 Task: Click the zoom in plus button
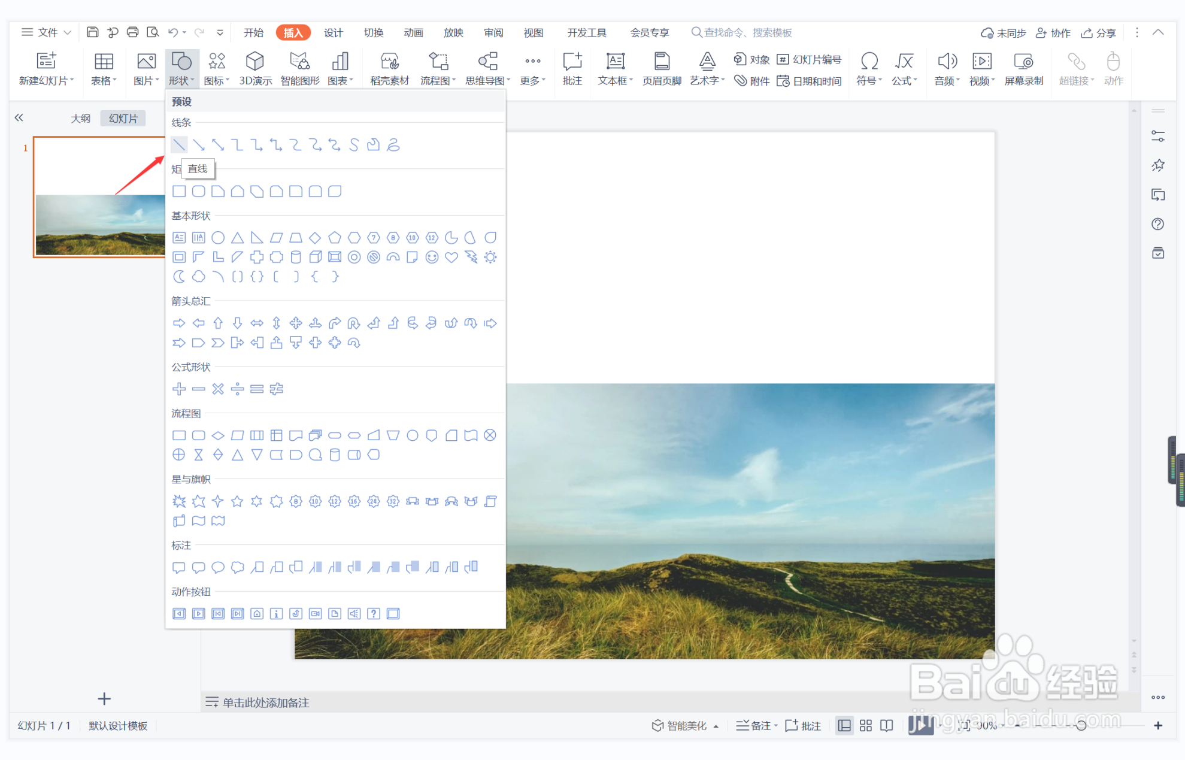pos(1158,726)
